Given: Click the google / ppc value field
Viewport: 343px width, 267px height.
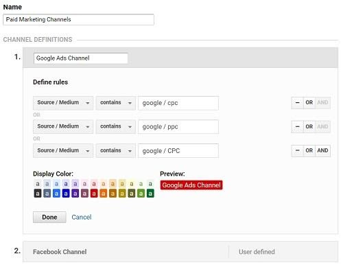Looking at the screenshot, I should pos(178,127).
